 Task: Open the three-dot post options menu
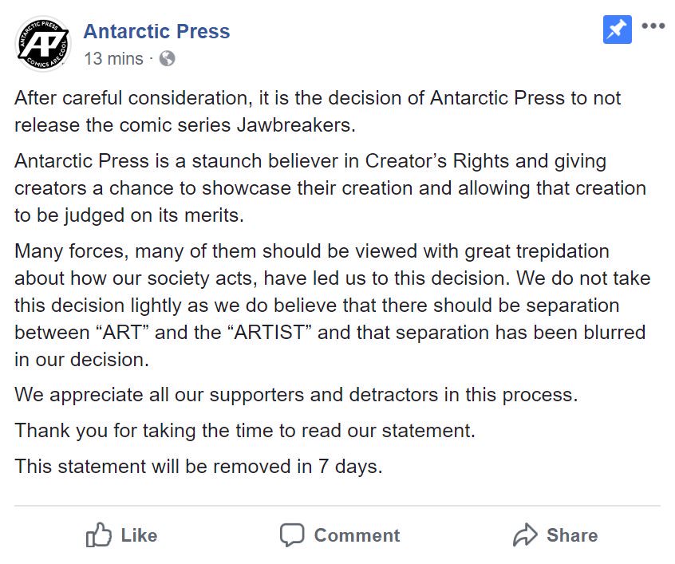click(653, 26)
